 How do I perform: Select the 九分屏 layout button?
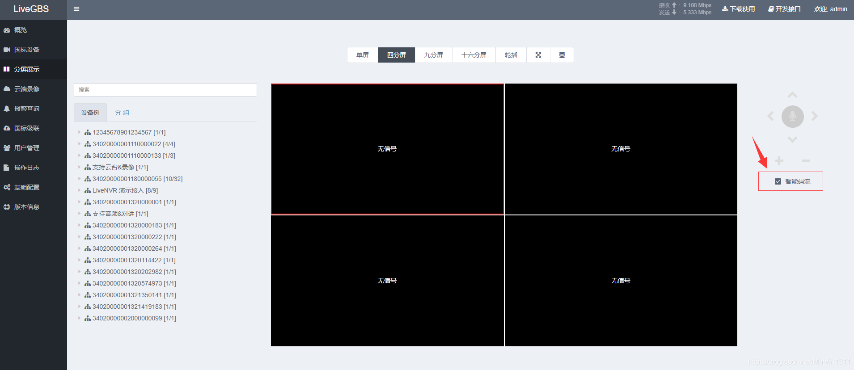434,55
